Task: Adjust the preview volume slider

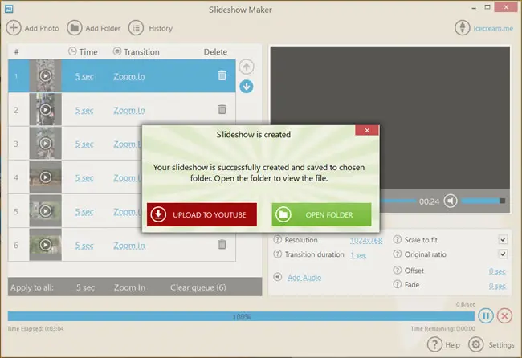Action: [x=483, y=201]
